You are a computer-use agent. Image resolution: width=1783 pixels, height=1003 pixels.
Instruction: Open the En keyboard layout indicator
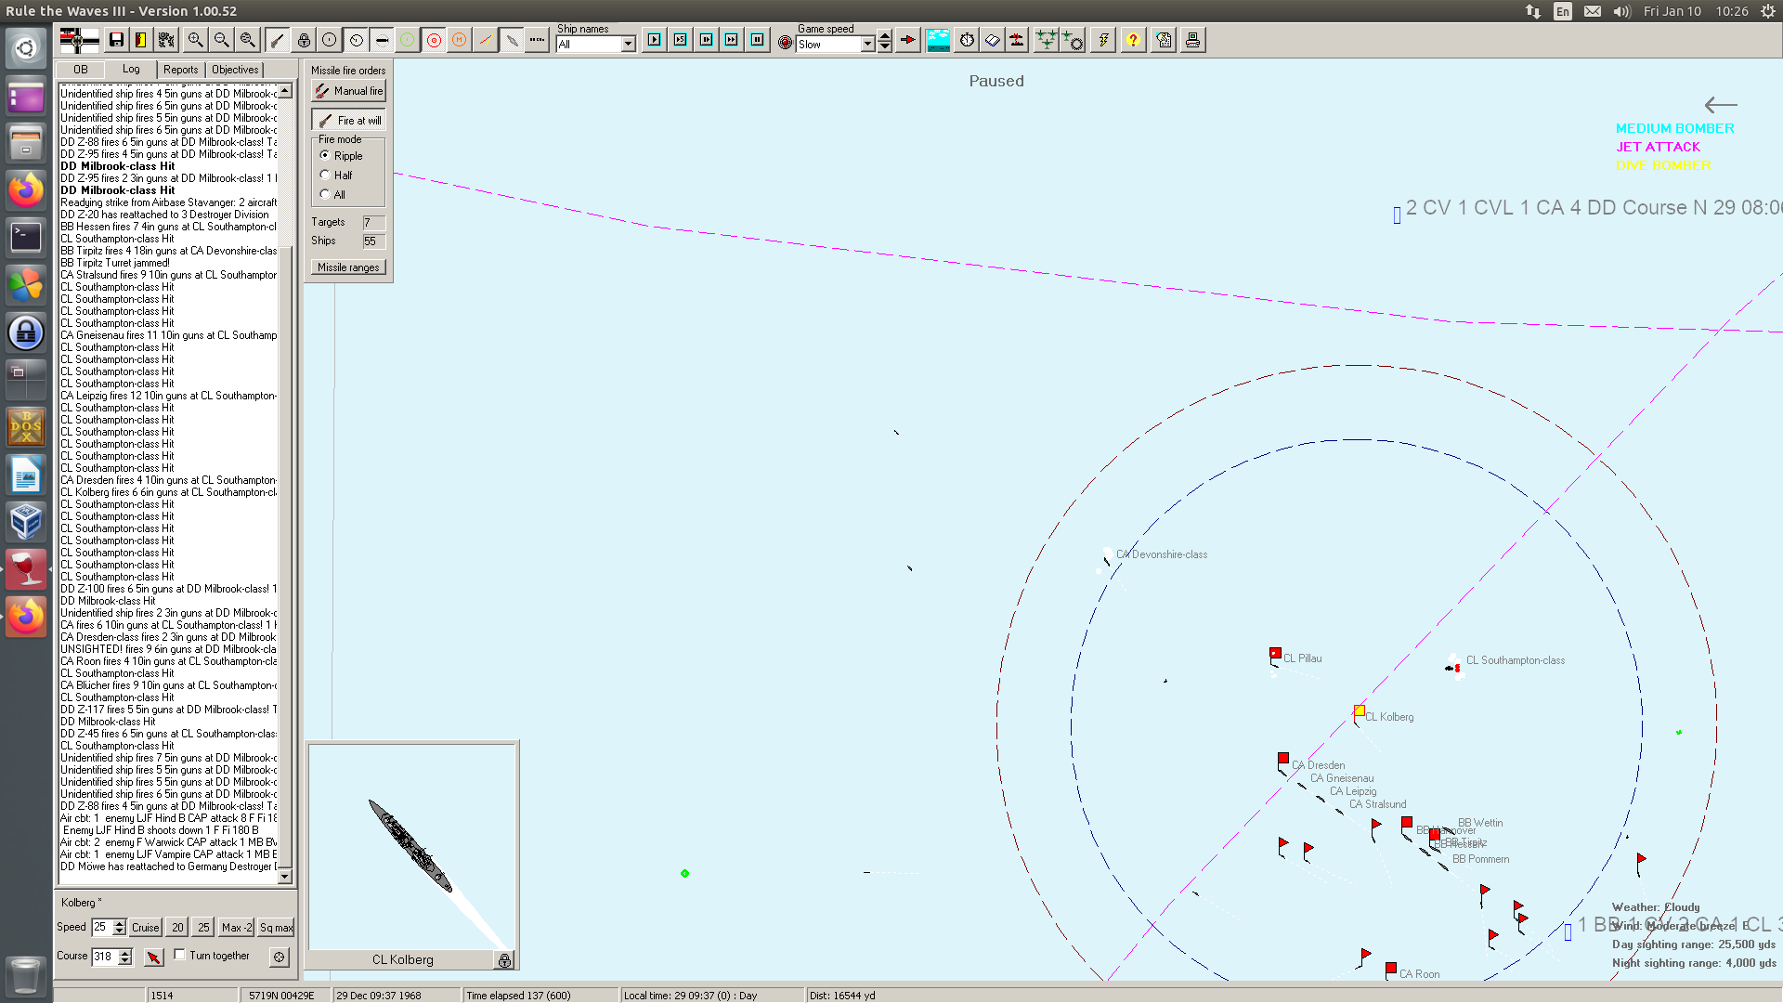tap(1563, 11)
